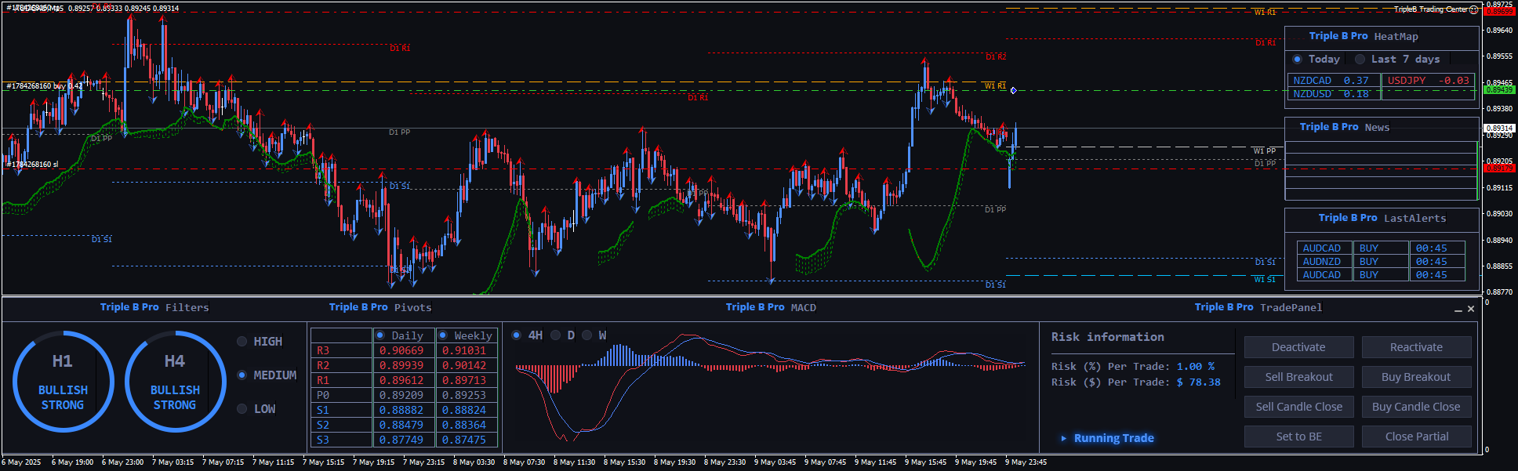This screenshot has height=471, width=1518.
Task: Toggle the Daily pivots radio button
Action: coord(380,335)
